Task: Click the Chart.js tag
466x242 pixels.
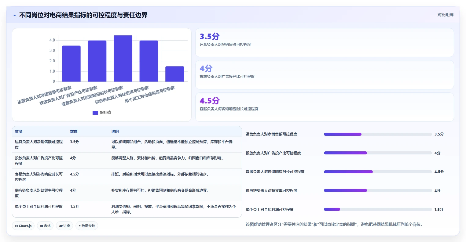Action: pos(23,226)
